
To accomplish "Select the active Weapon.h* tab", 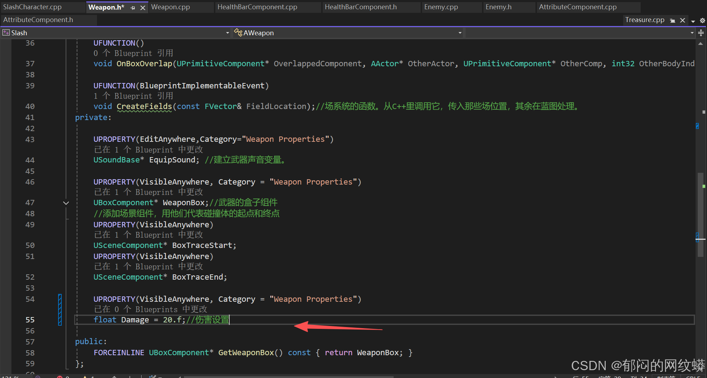I will (x=106, y=7).
